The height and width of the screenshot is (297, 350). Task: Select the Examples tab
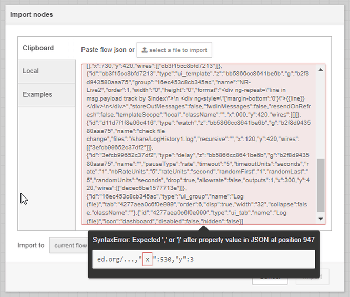(37, 95)
